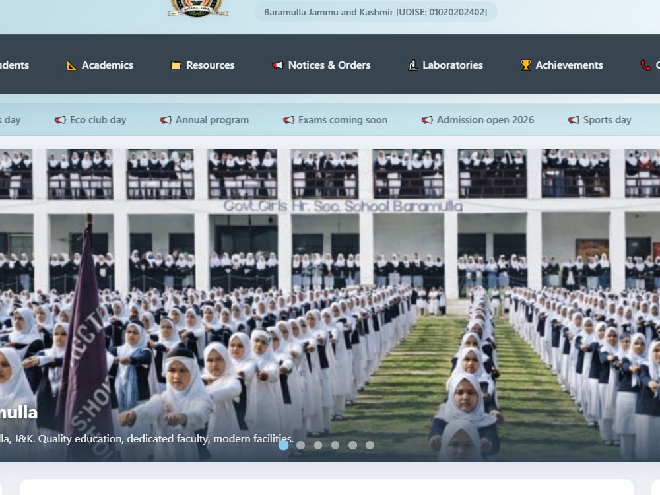The height and width of the screenshot is (495, 660).
Task: Click the slide caption about quality education
Action: point(147,439)
